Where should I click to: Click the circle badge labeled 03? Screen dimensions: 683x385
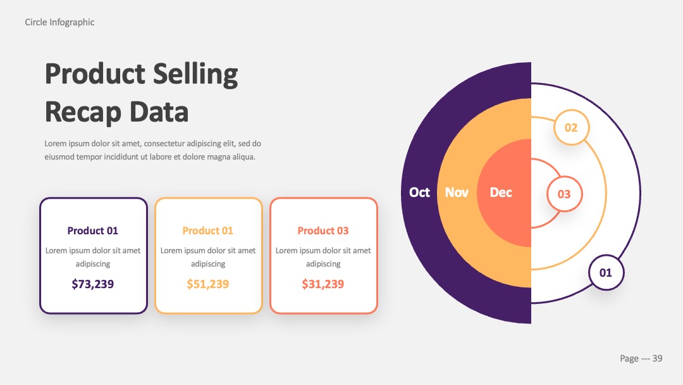565,194
